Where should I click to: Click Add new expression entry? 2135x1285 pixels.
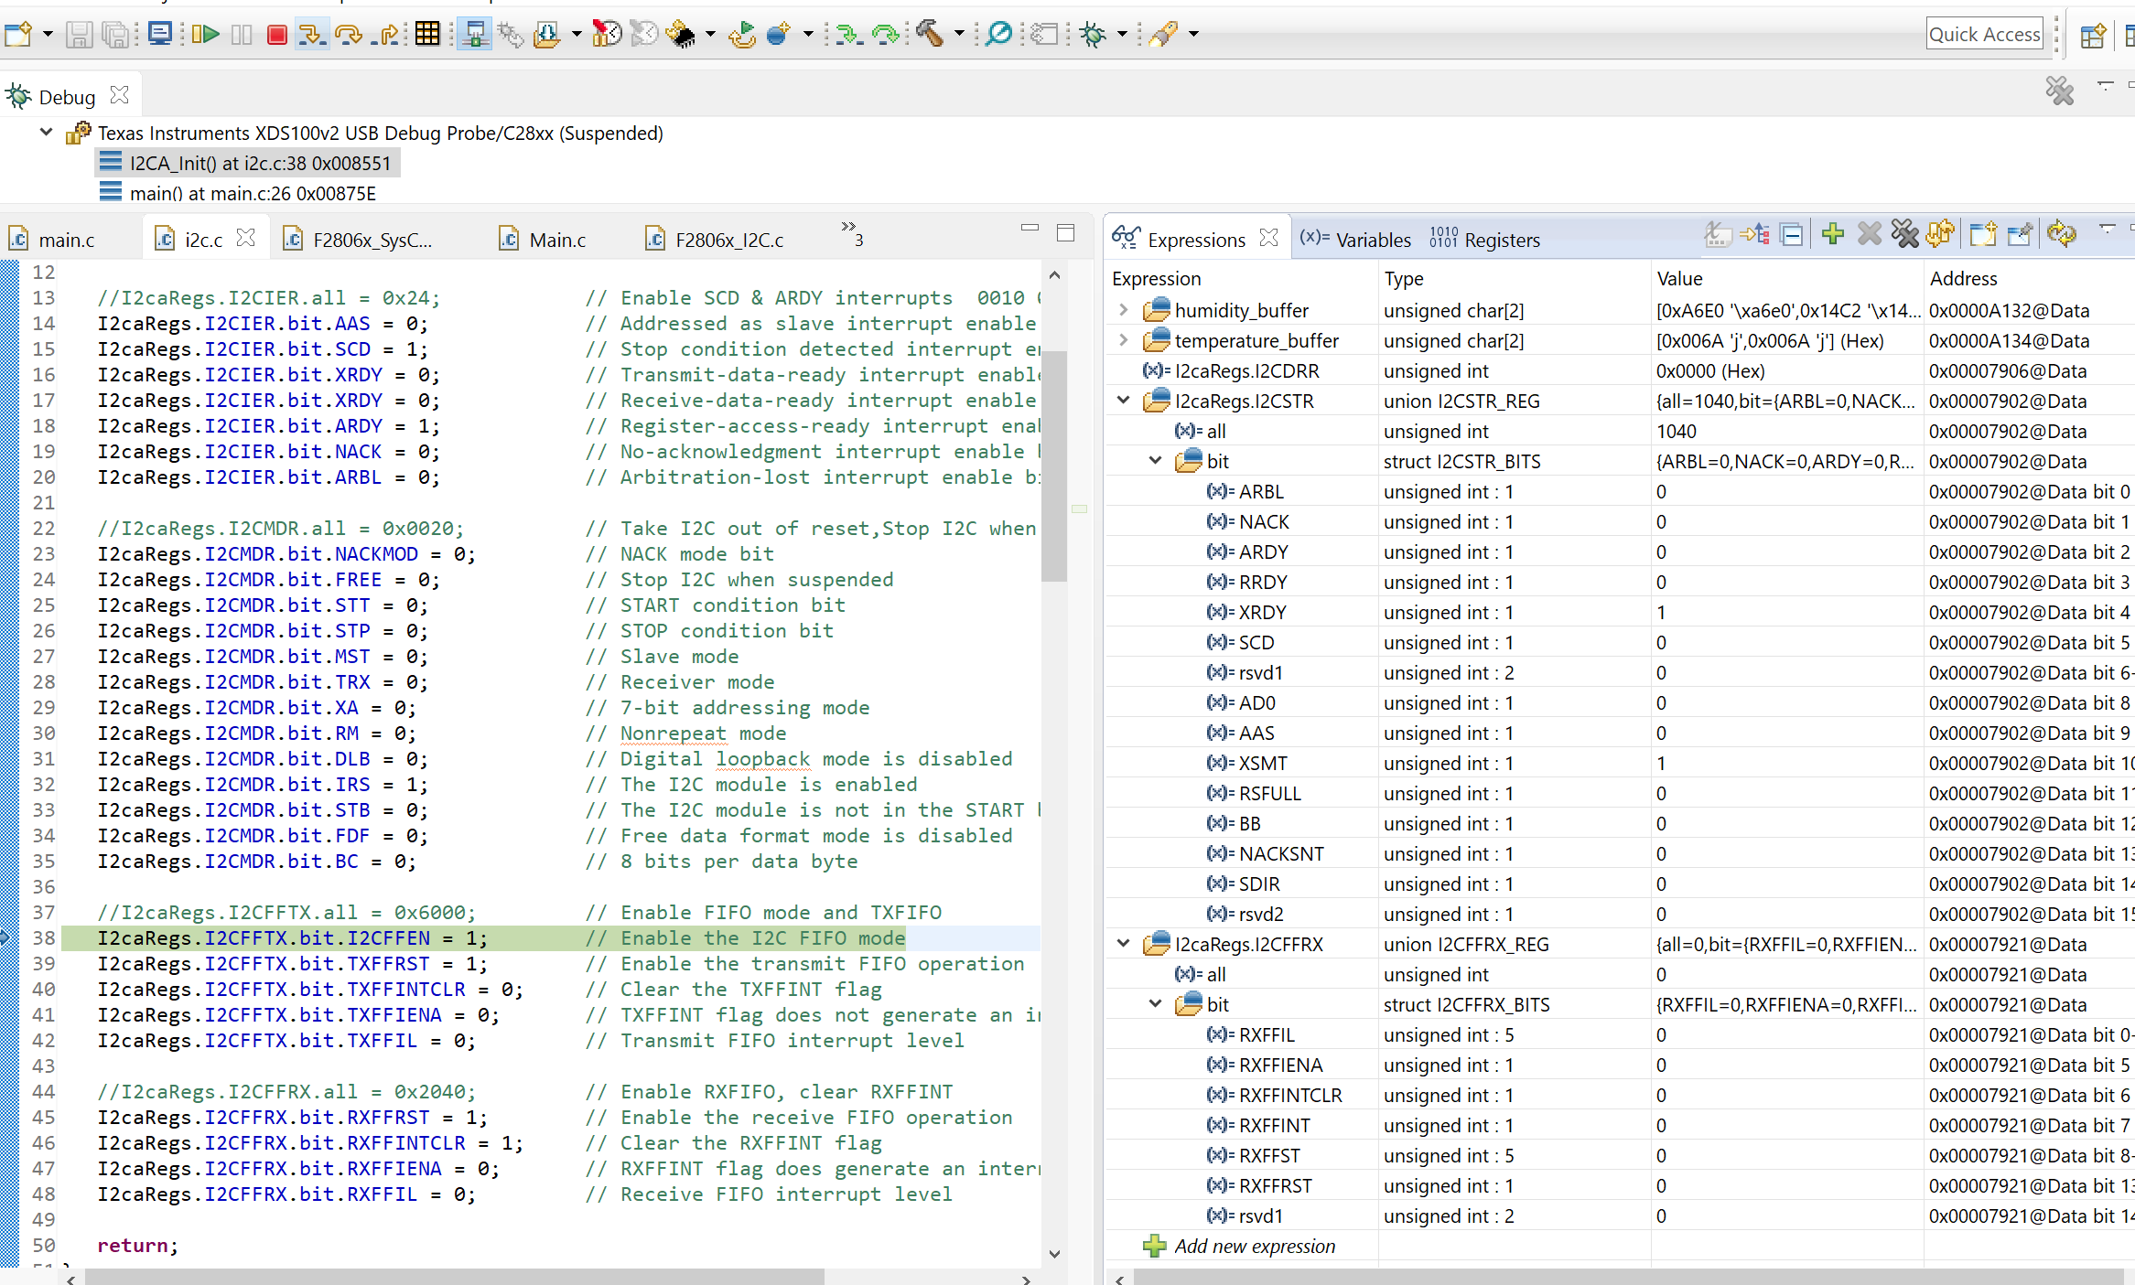(x=1254, y=1246)
